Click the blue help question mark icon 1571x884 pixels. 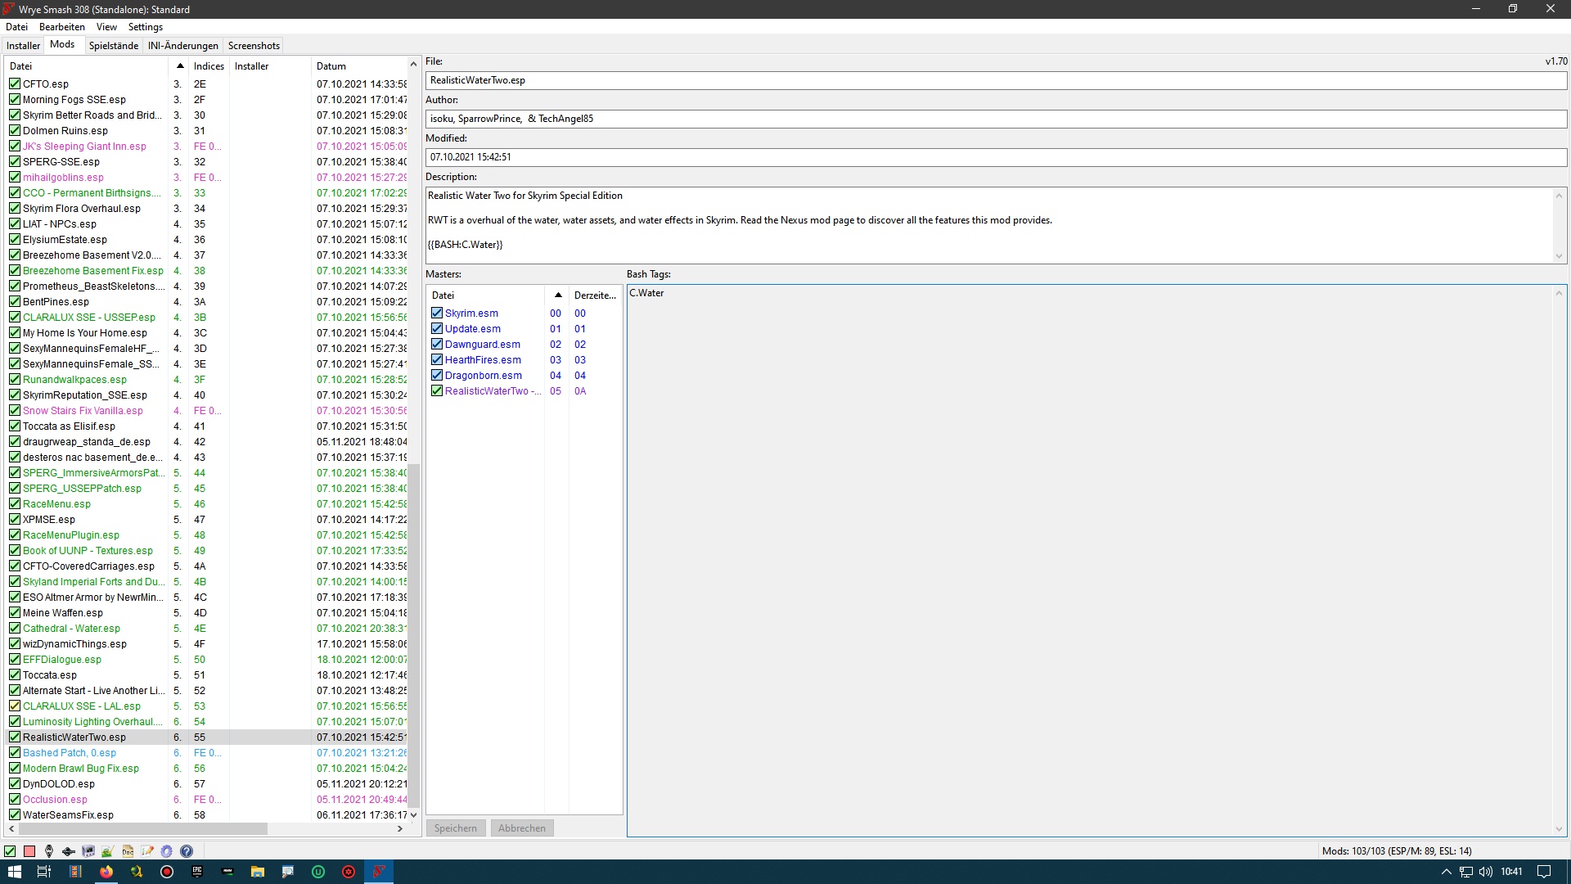[187, 851]
